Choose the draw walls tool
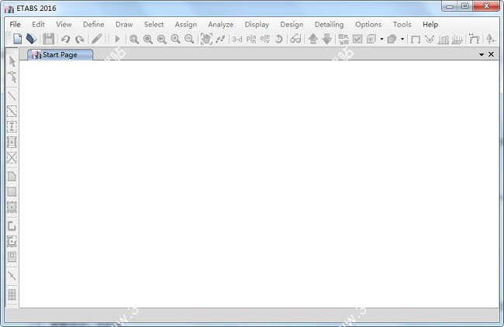 tap(12, 226)
